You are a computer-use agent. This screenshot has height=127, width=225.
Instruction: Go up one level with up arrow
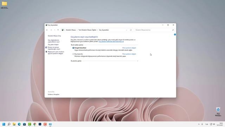coord(58,30)
